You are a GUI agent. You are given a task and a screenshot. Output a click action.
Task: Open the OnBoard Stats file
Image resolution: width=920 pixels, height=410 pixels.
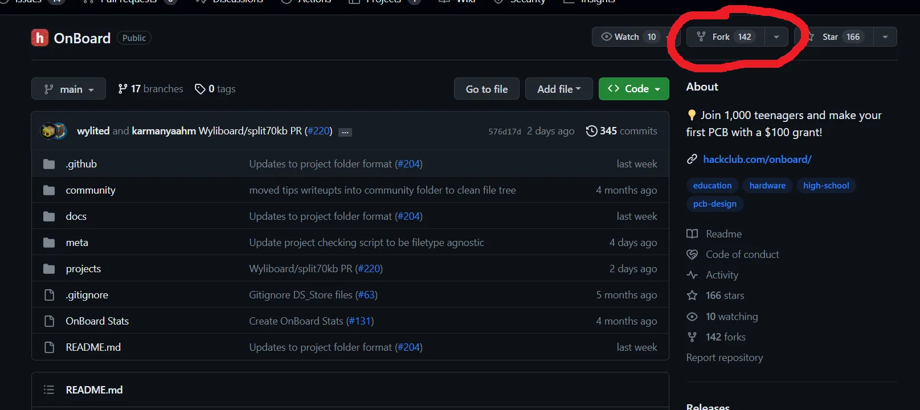tap(97, 321)
